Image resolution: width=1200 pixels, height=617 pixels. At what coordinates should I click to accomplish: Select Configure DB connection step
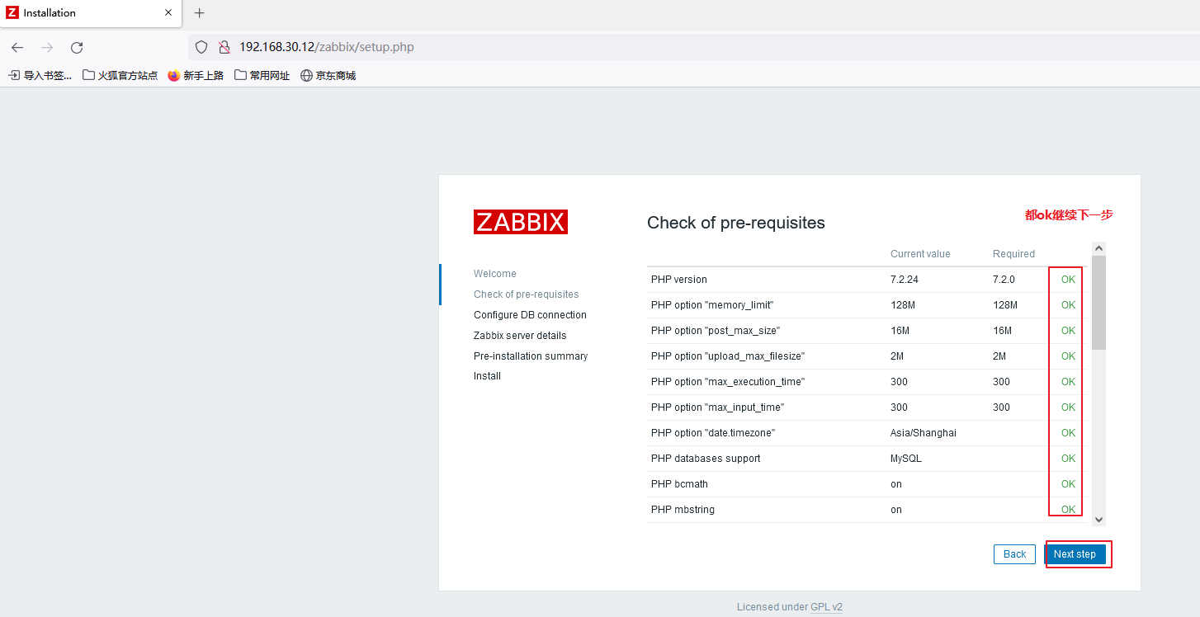[x=530, y=315]
